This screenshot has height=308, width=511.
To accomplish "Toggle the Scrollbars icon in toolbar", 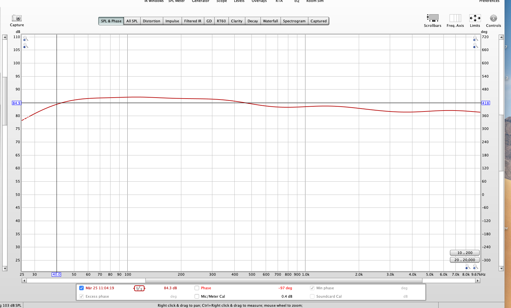I will (x=432, y=18).
